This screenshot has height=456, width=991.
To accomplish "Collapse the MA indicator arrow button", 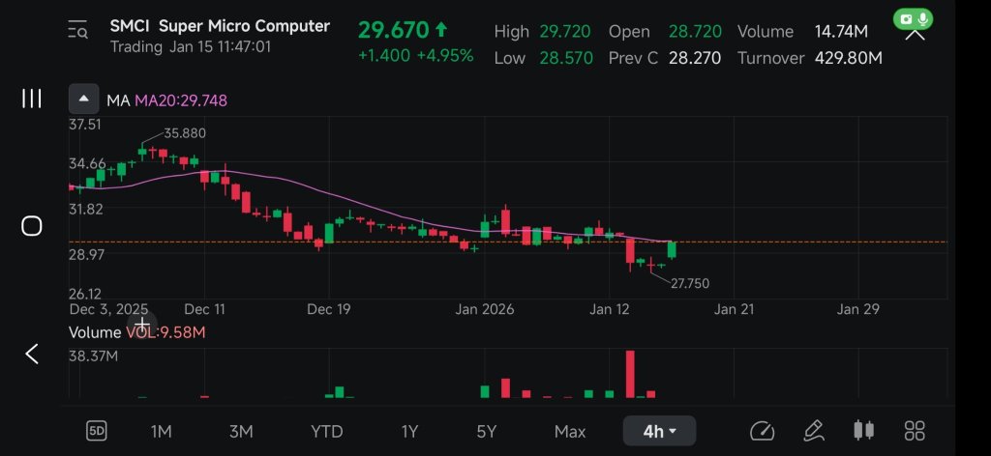I will [83, 100].
